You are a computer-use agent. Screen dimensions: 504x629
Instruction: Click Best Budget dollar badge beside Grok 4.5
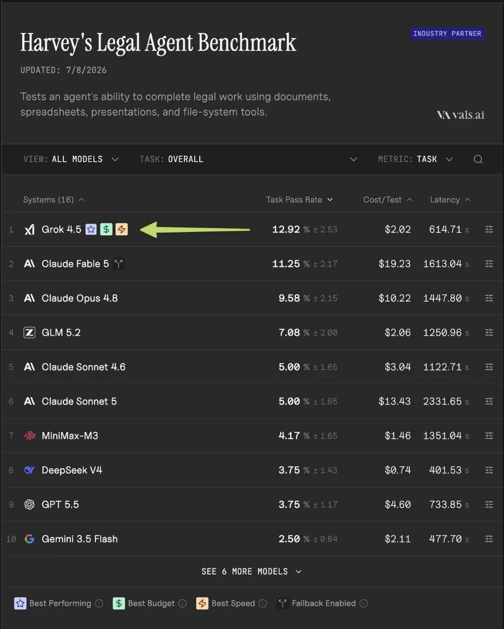coord(106,229)
